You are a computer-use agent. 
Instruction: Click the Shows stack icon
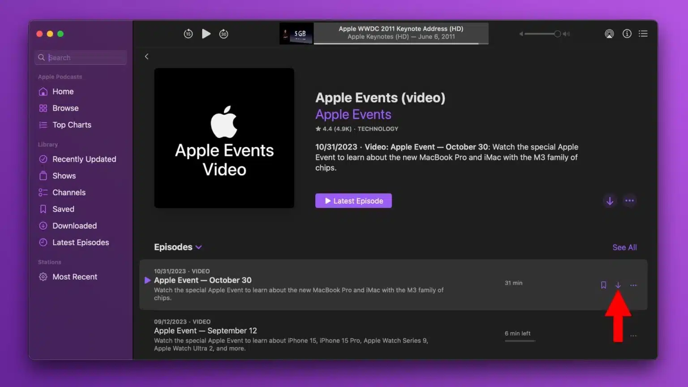(x=43, y=176)
